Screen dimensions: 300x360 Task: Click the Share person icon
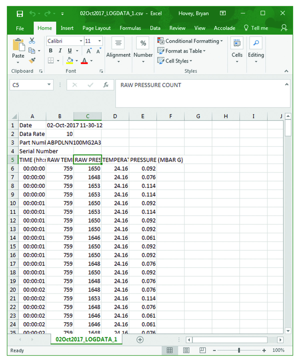[284, 28]
